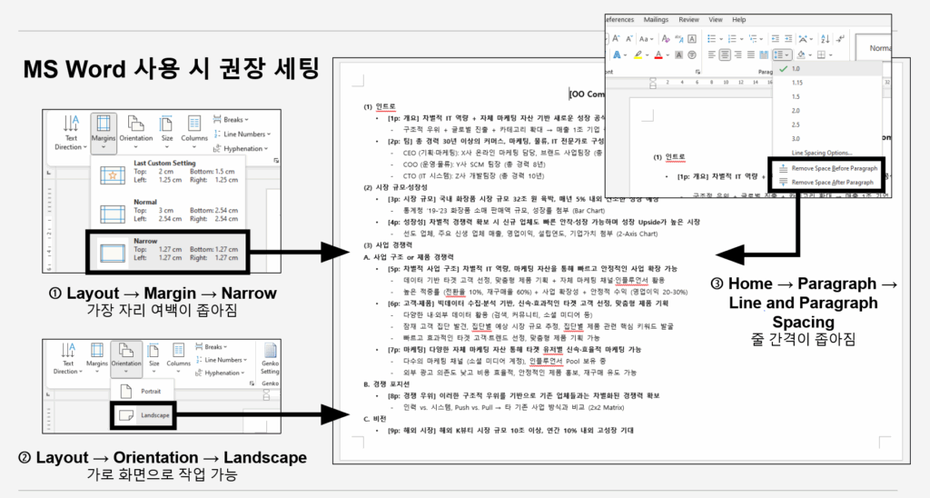This screenshot has height=498, width=930.
Task: Click the Align Right icon
Action: point(737,55)
